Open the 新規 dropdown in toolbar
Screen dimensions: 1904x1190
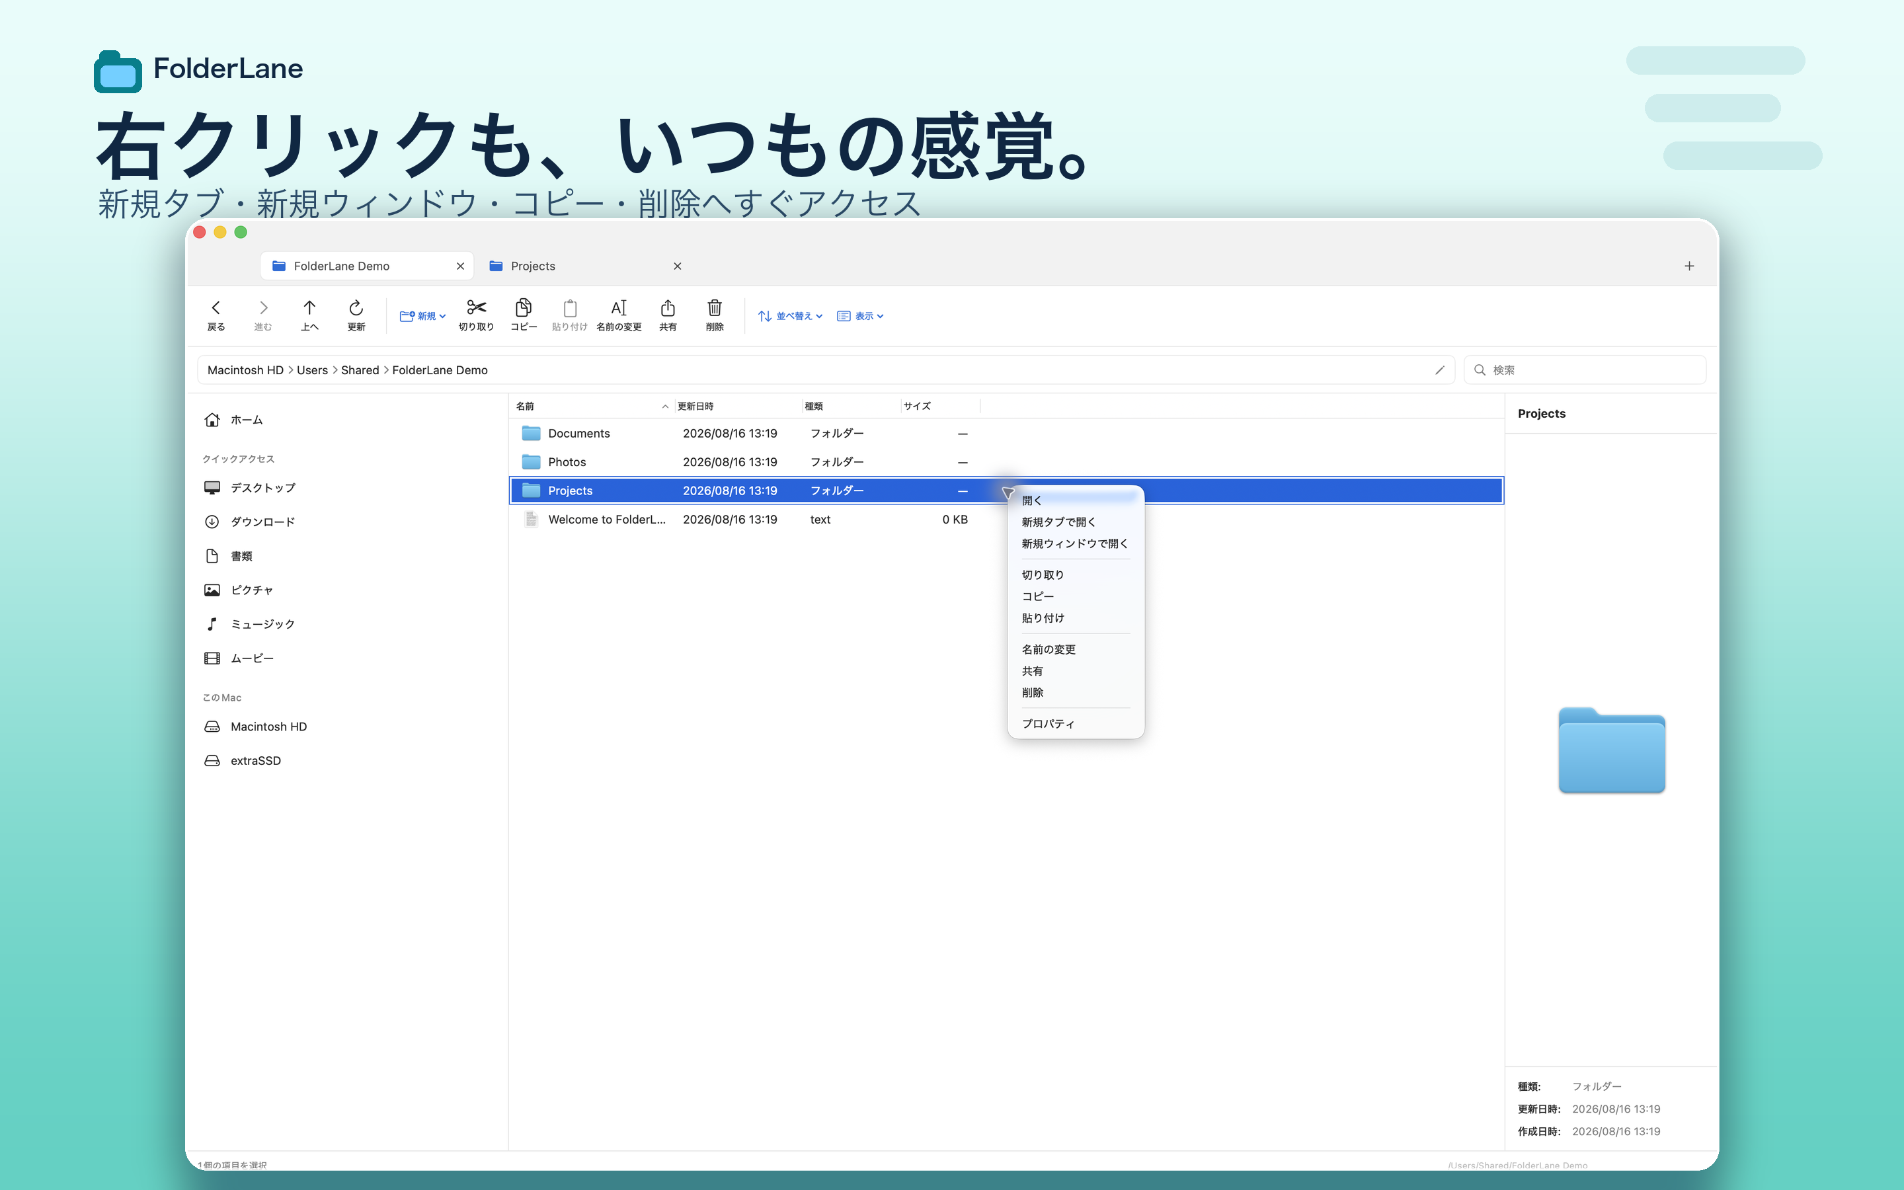pyautogui.click(x=422, y=315)
